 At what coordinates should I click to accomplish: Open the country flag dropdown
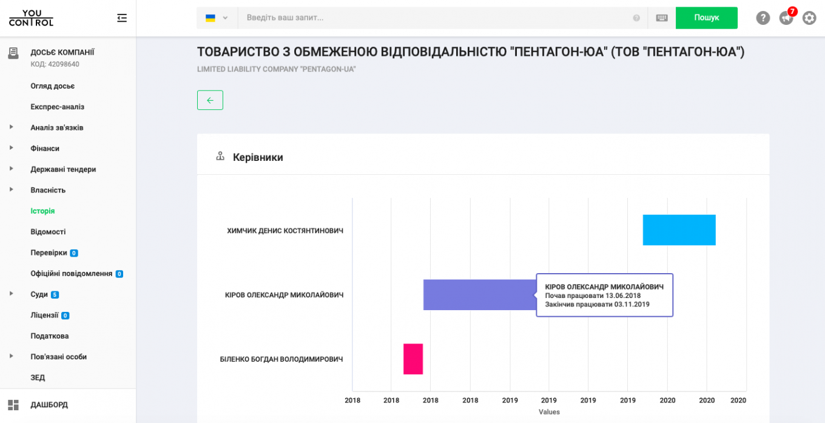[217, 18]
